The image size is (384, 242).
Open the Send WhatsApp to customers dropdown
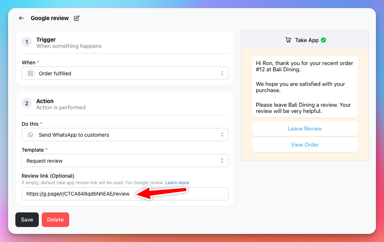tap(125, 135)
